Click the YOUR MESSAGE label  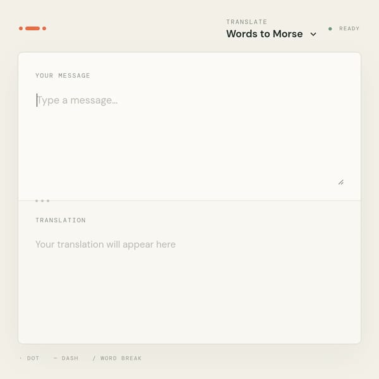(63, 75)
